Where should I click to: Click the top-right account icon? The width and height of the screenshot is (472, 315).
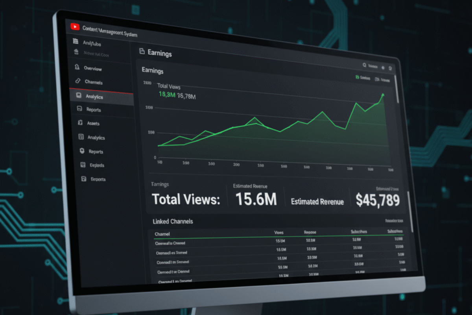coord(390,68)
